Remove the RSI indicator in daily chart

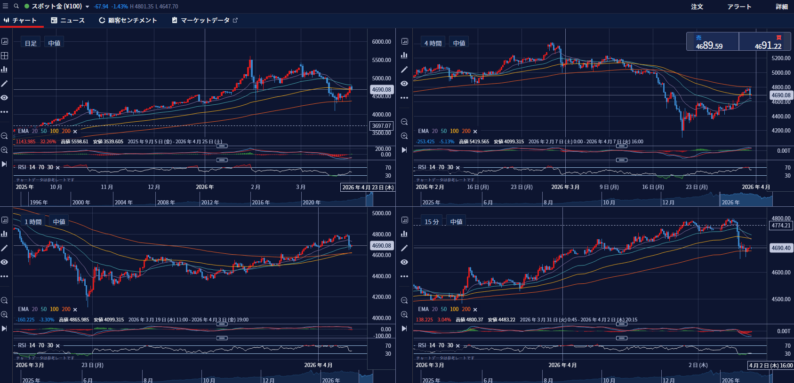[x=58, y=168]
